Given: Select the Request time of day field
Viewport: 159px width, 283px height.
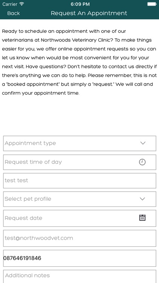Looking at the screenshot, I should coord(79,162).
